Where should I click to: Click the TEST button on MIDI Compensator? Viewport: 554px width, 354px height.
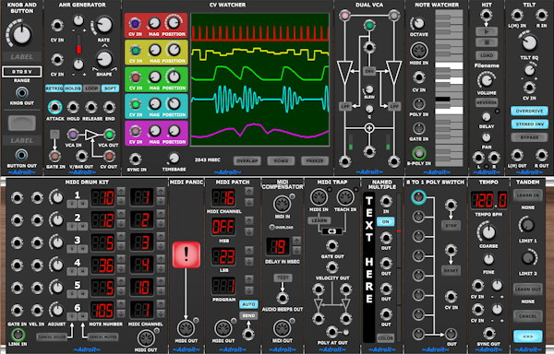[x=283, y=277]
